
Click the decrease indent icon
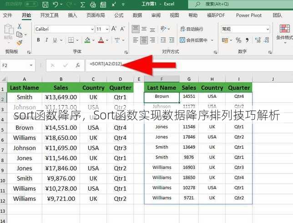(163, 40)
